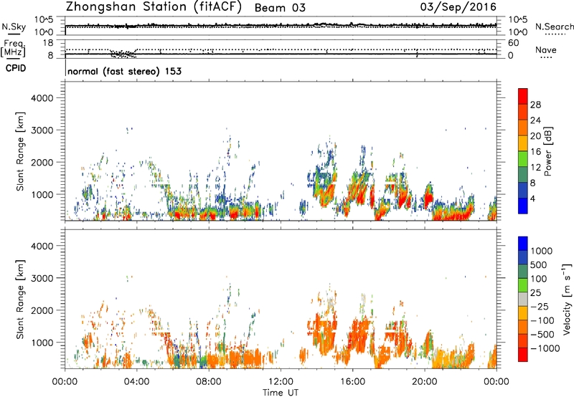Click the "18" frequency axis tick

[48, 43]
